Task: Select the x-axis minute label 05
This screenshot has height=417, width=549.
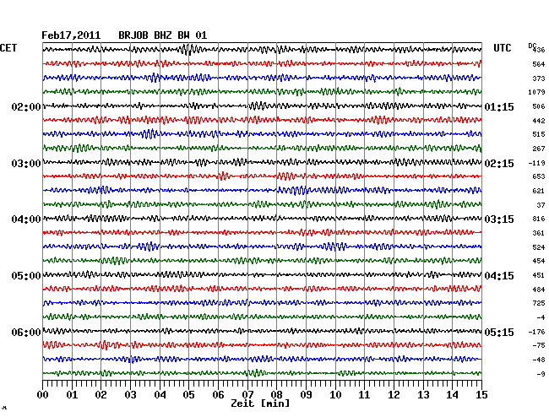Action: point(189,395)
